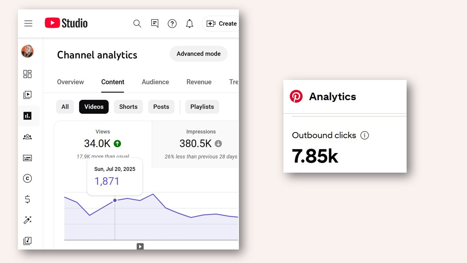Select the Videos filter chip

(x=94, y=107)
